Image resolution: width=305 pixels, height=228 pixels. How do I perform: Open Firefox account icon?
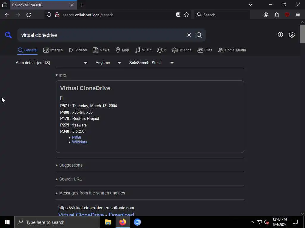pyautogui.click(x=266, y=15)
